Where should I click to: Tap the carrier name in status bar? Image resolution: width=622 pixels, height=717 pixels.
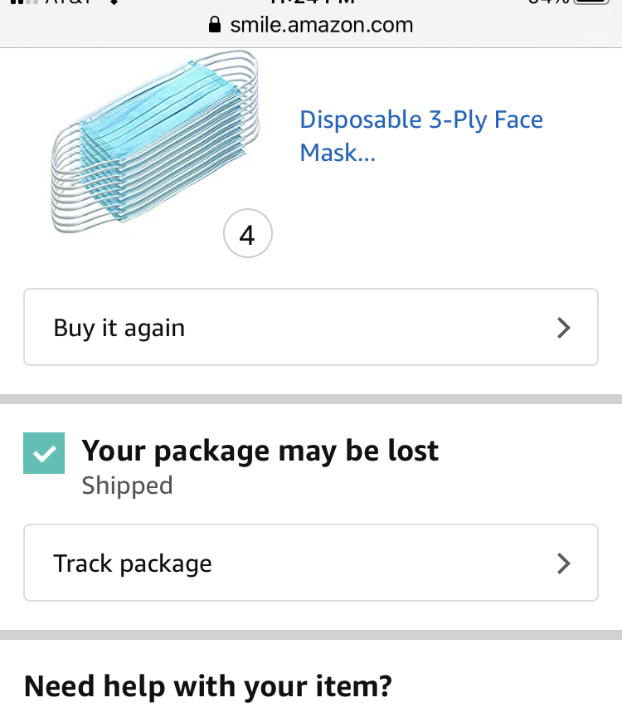pyautogui.click(x=68, y=2)
